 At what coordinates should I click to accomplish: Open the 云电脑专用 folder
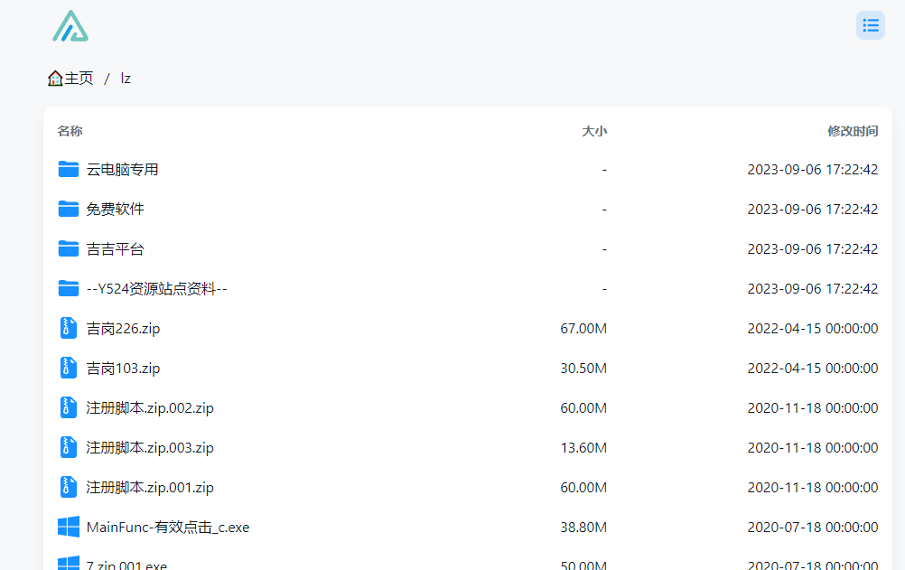click(122, 169)
